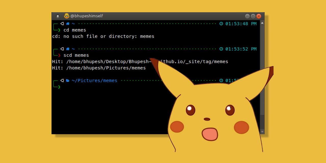The width and height of the screenshot is (326, 163).
Task: Click the Ubuntu logo on first prompt line
Action: coord(62,24)
